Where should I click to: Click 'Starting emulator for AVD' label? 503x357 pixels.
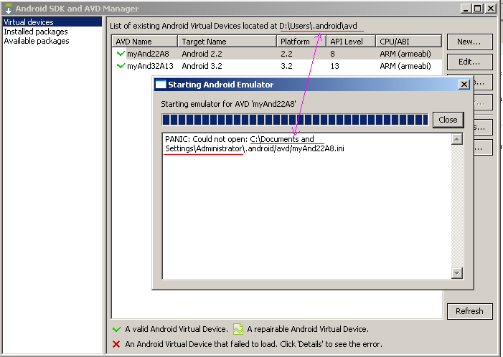tap(228, 104)
